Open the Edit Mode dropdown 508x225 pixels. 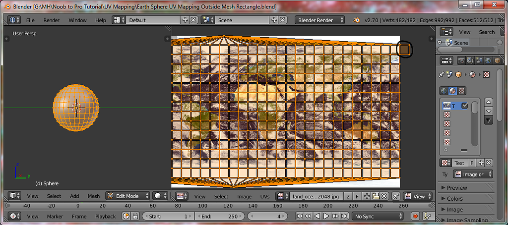(128, 196)
